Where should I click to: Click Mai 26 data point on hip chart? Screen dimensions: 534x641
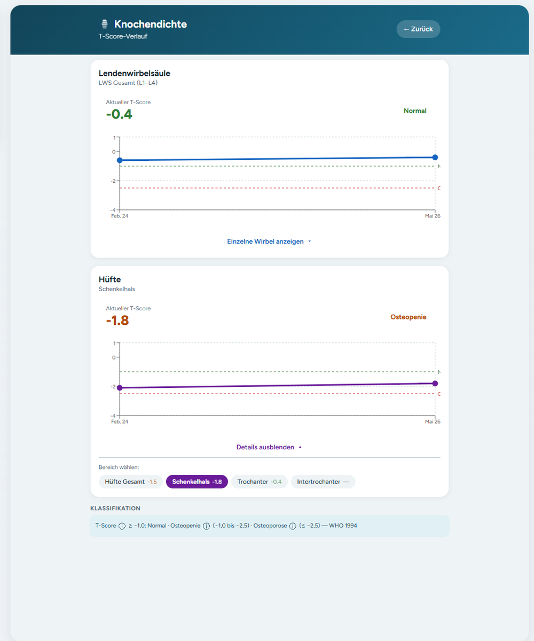435,384
